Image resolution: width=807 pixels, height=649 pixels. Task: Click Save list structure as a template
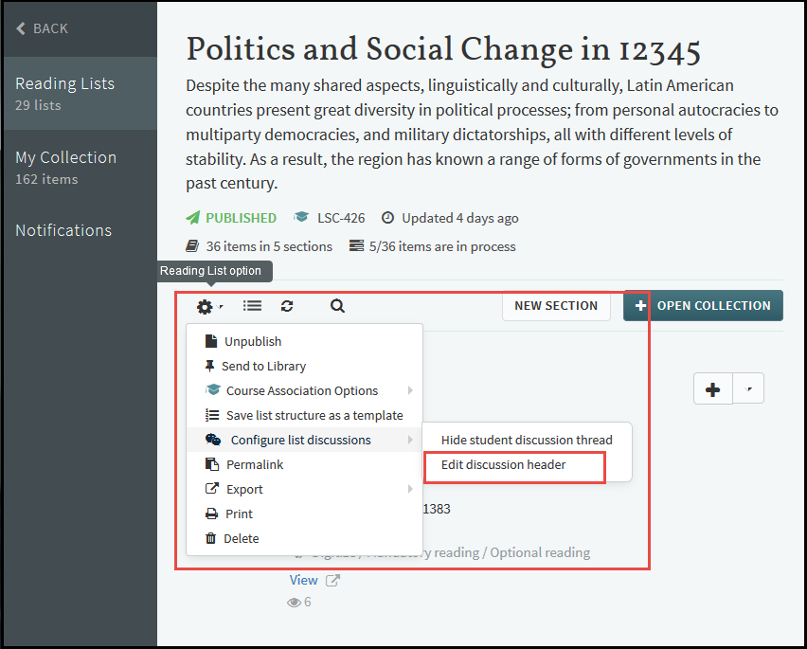pyautogui.click(x=314, y=415)
